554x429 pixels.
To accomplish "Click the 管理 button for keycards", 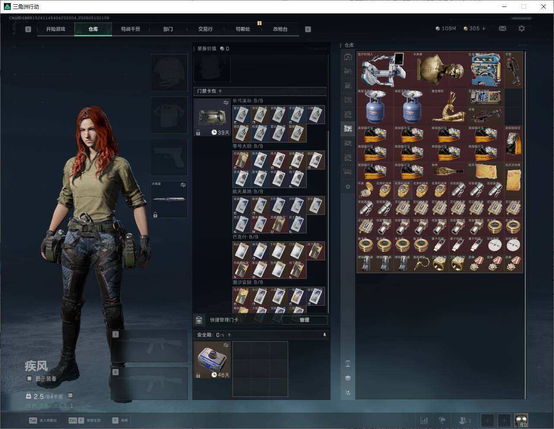I will click(304, 320).
